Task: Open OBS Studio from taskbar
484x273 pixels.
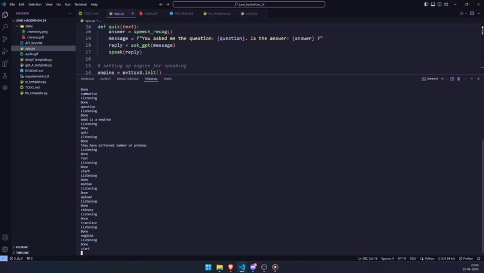Action: [264, 267]
